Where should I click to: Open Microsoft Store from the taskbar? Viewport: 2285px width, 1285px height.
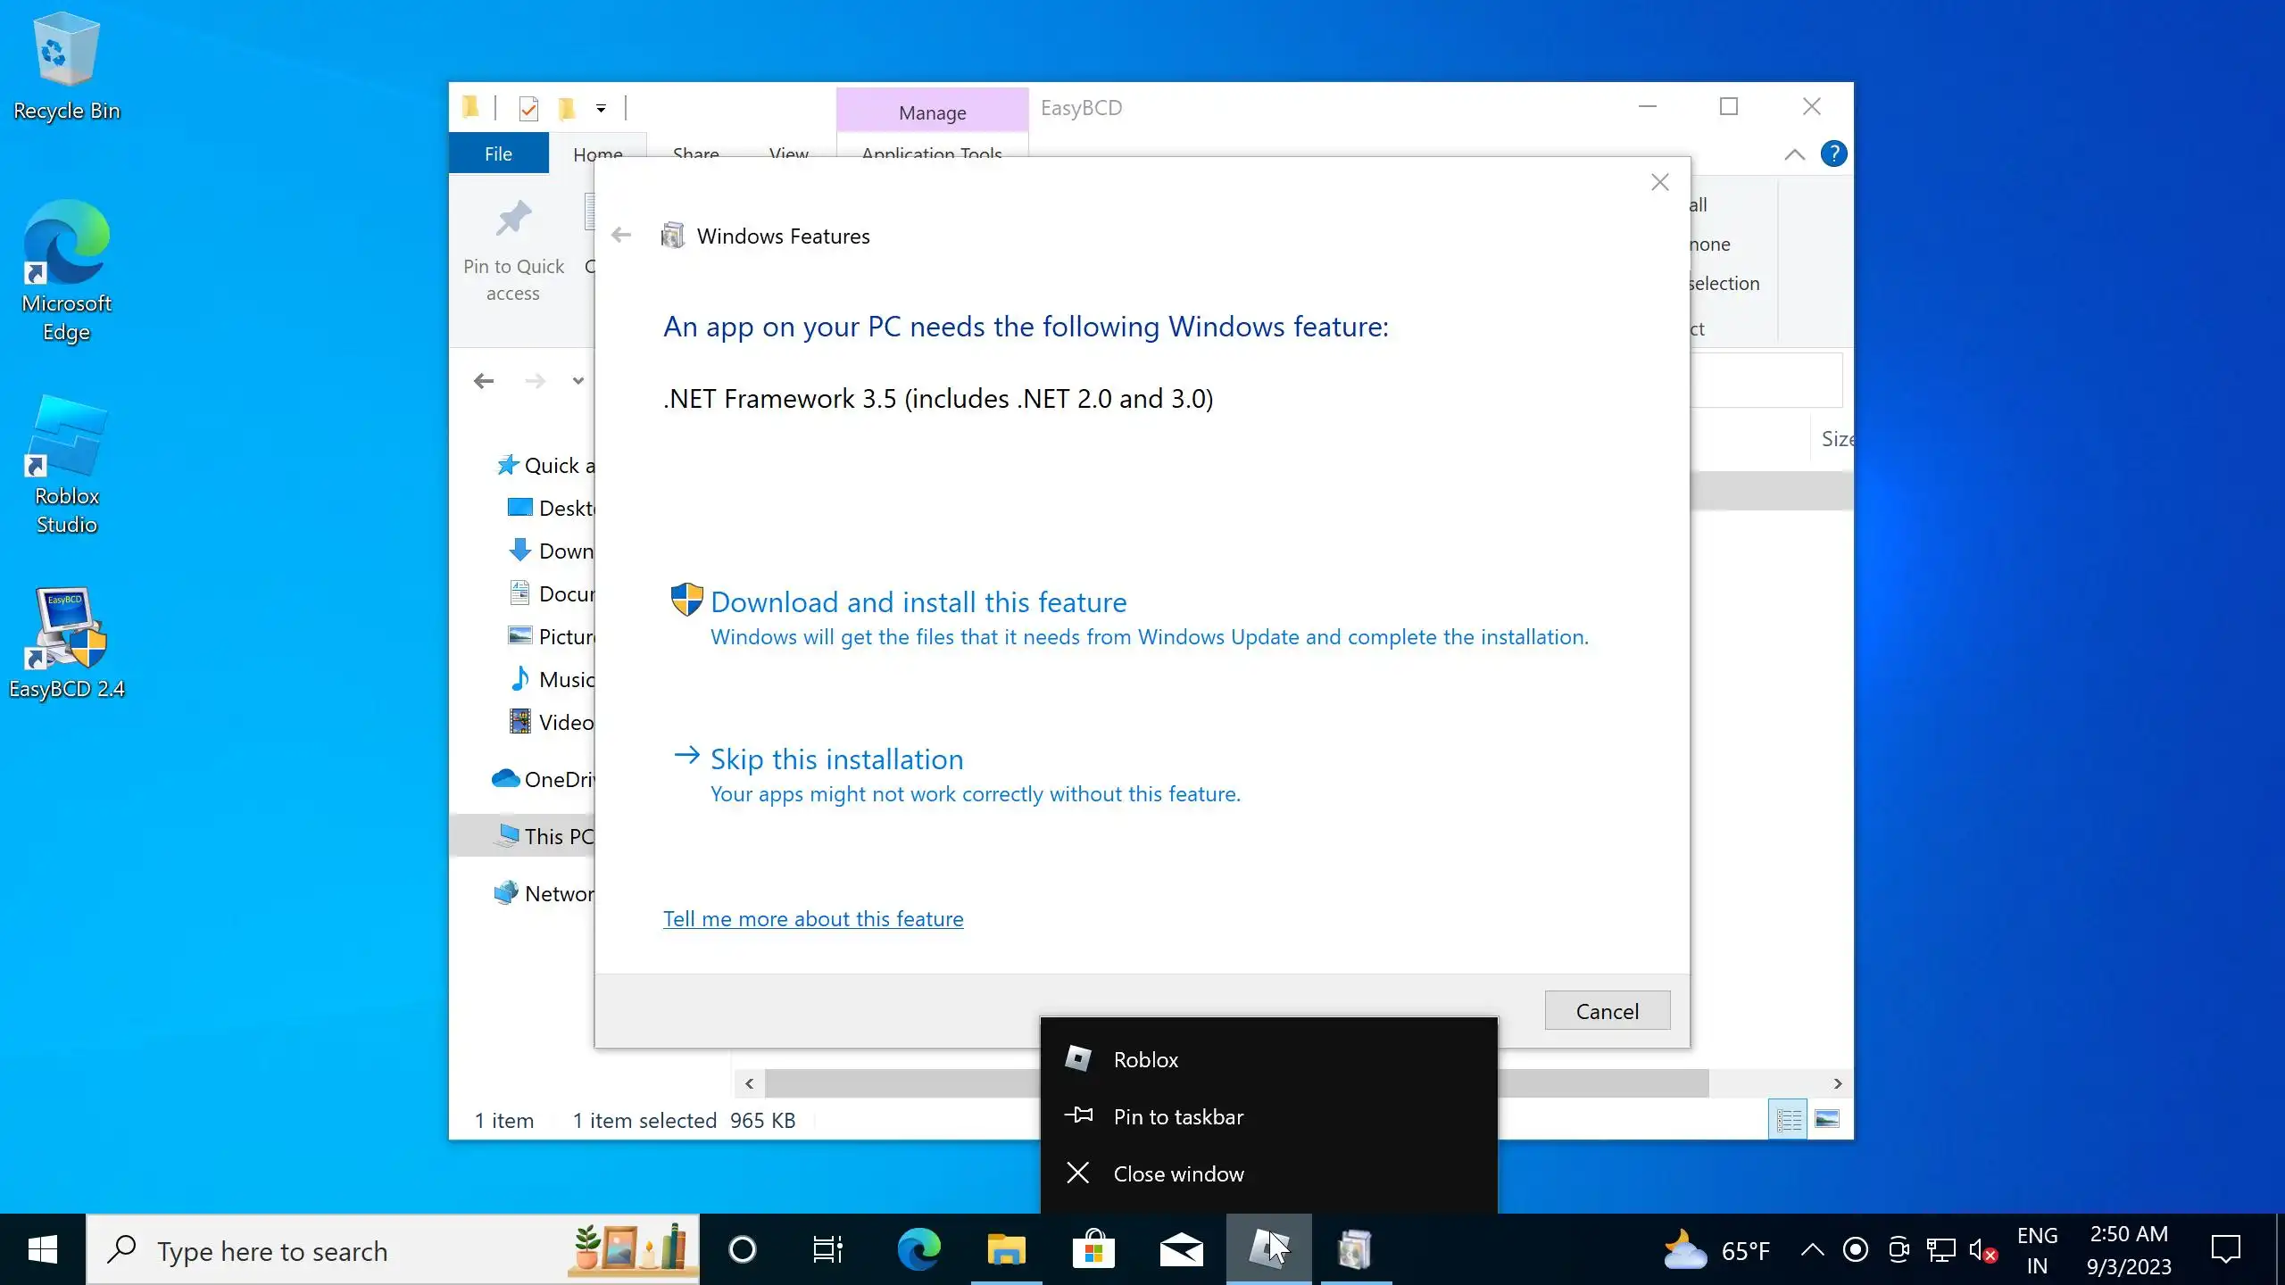pos(1093,1249)
